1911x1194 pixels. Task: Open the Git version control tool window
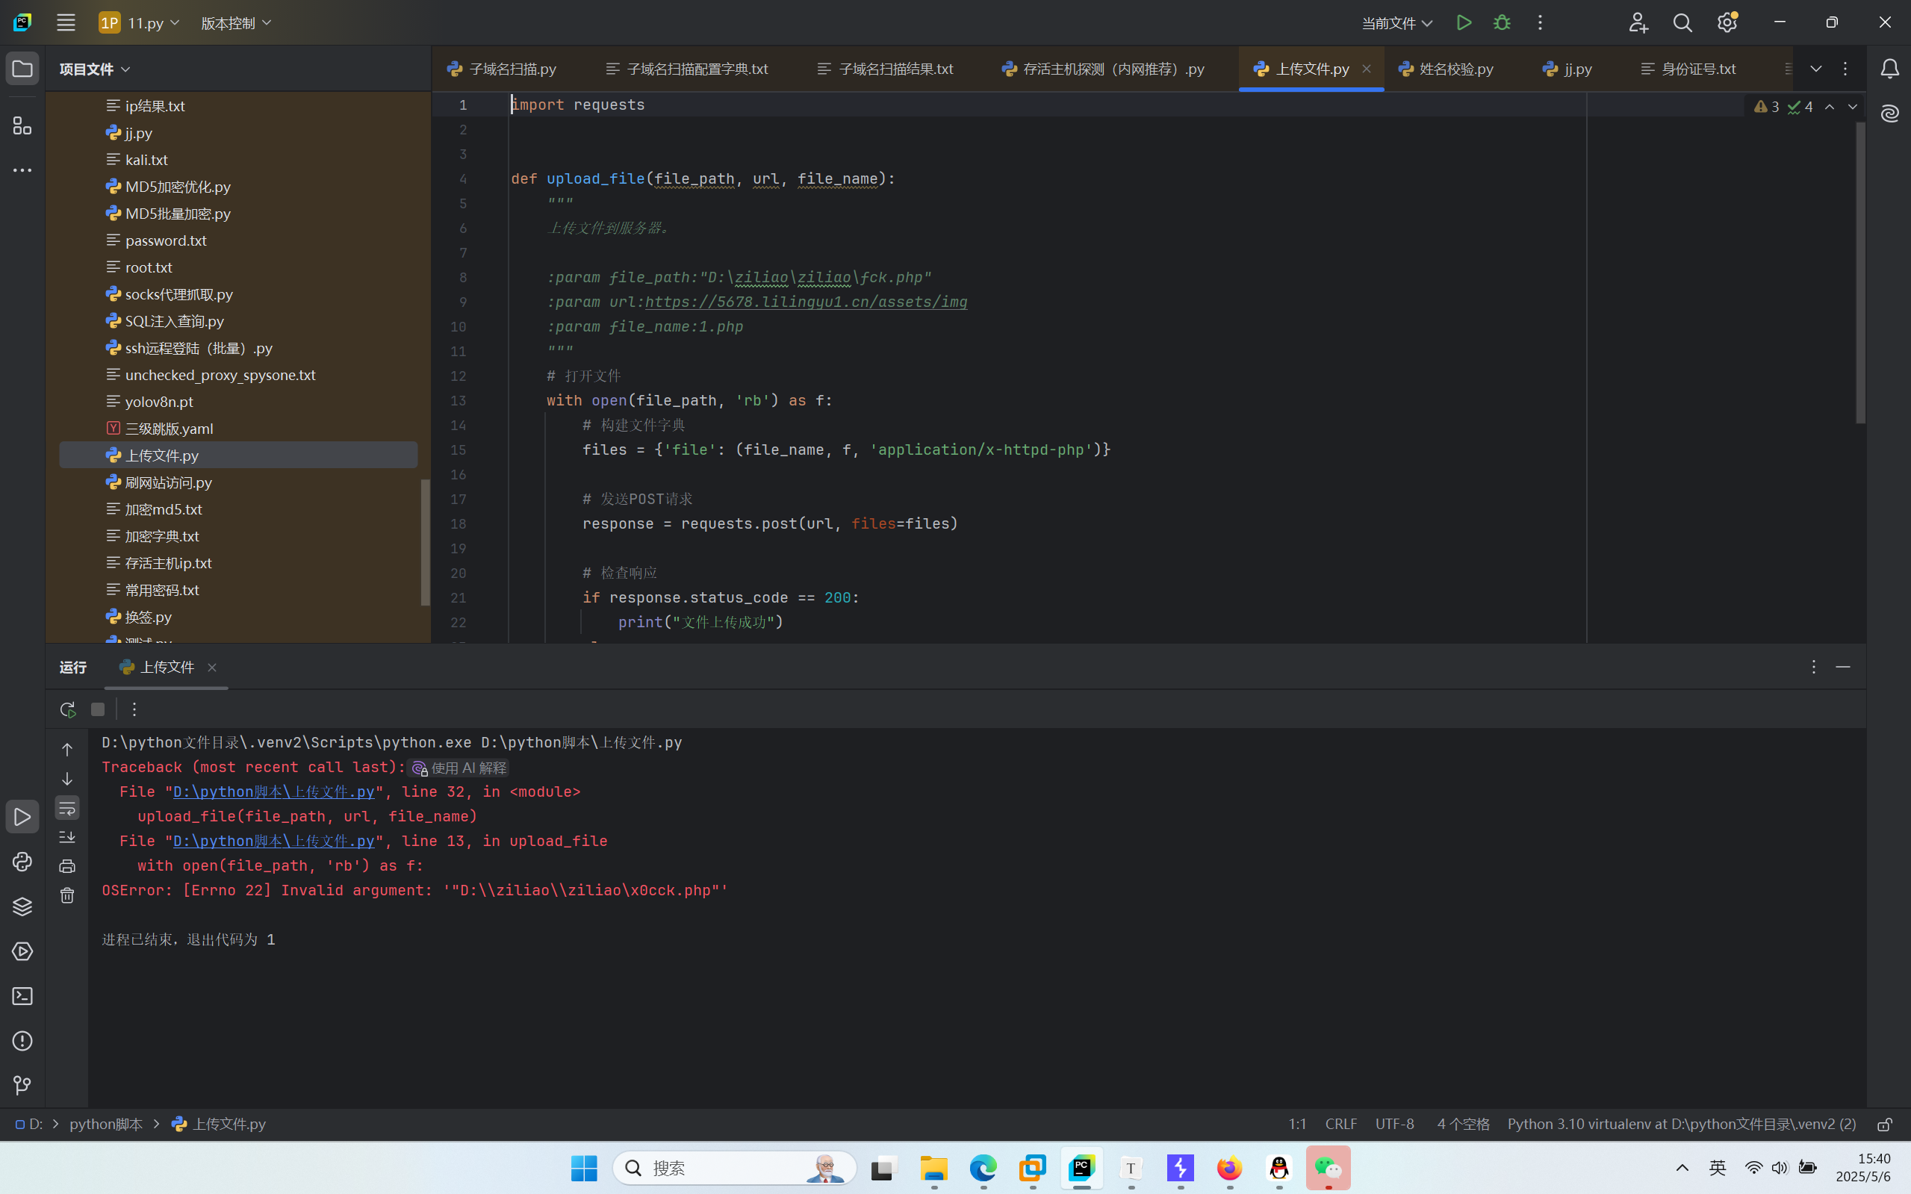point(22,1085)
